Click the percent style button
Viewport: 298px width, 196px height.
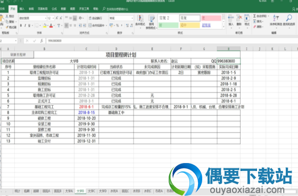tap(118, 25)
